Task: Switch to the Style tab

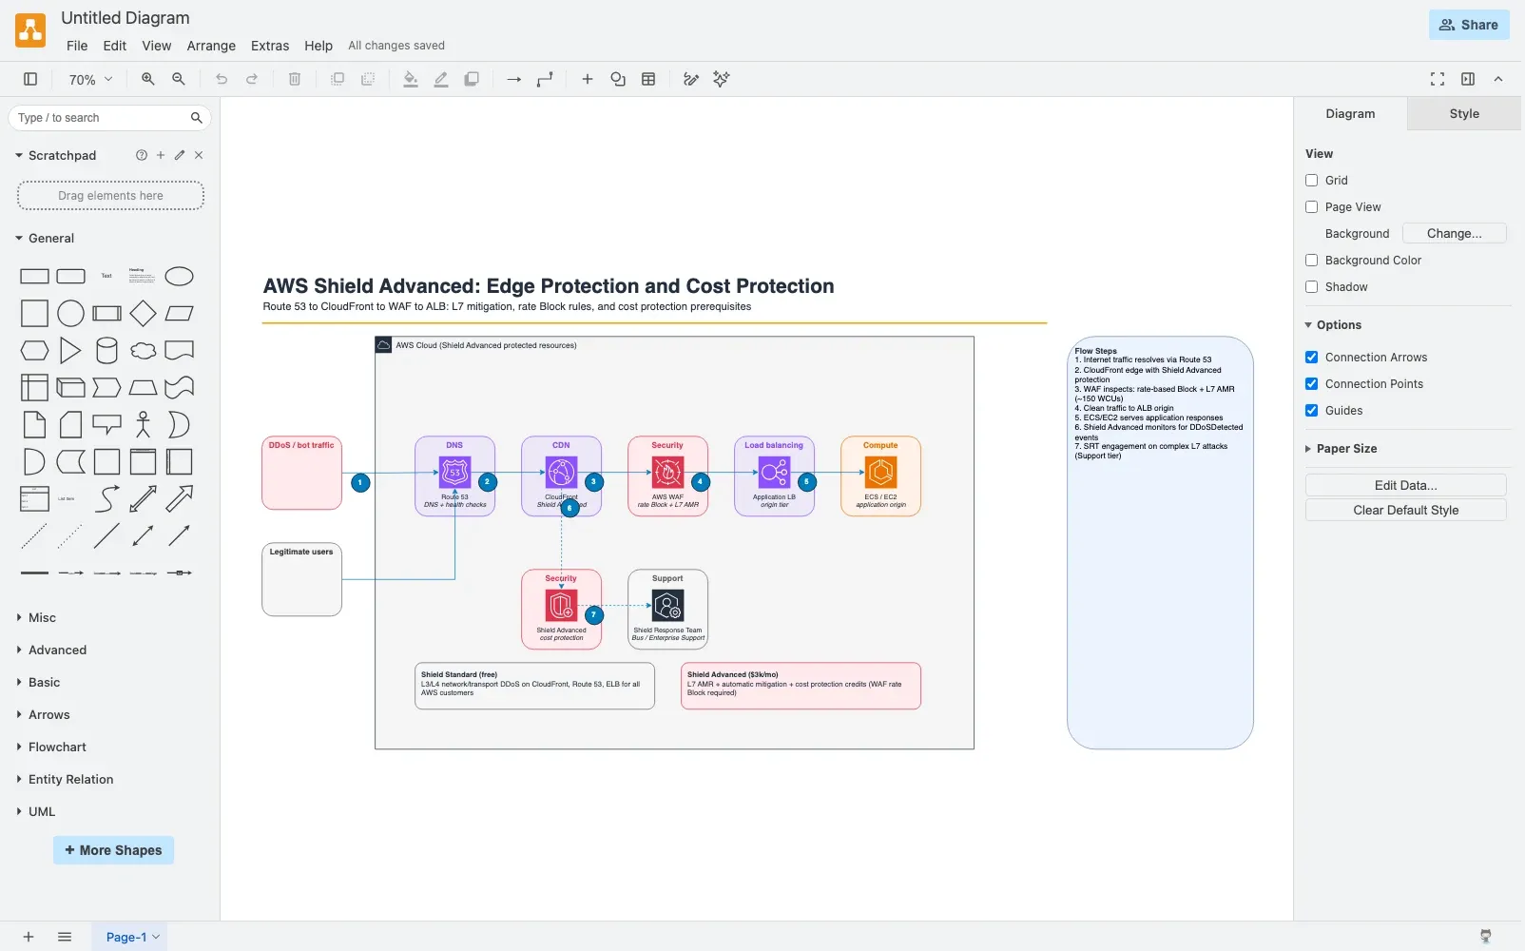Action: pos(1464,114)
